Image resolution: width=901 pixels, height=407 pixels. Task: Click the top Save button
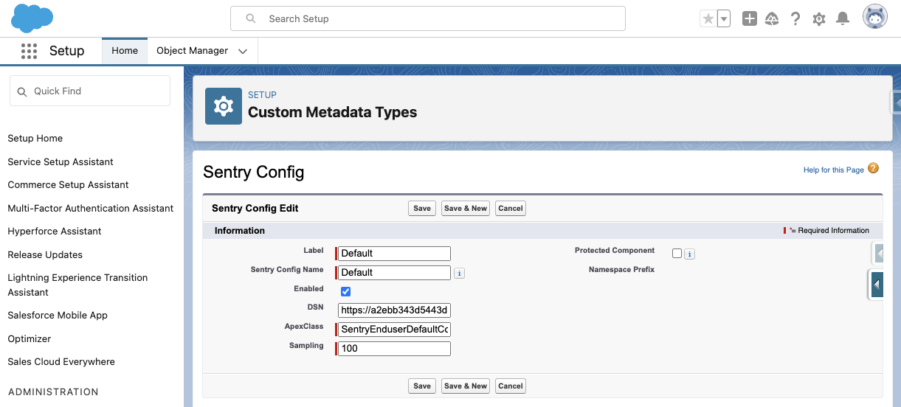(422, 209)
